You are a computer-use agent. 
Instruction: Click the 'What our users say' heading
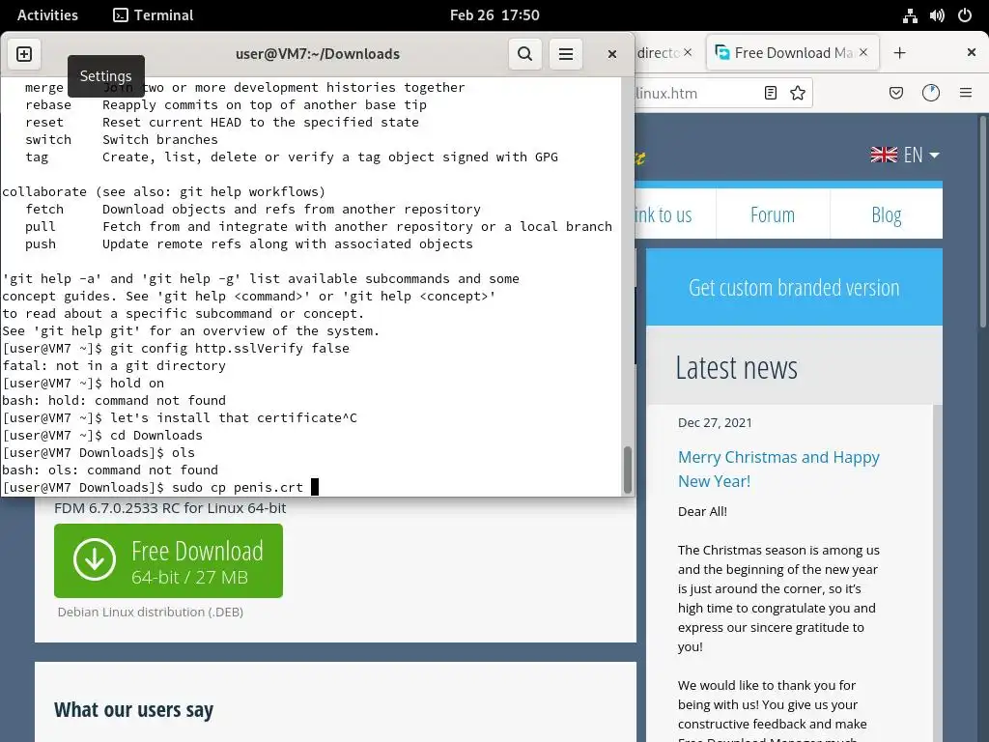coord(133,710)
